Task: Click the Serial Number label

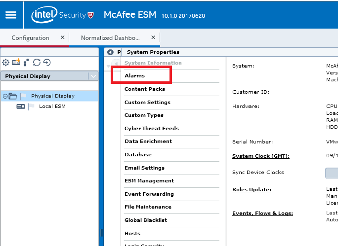Action: [x=253, y=141]
